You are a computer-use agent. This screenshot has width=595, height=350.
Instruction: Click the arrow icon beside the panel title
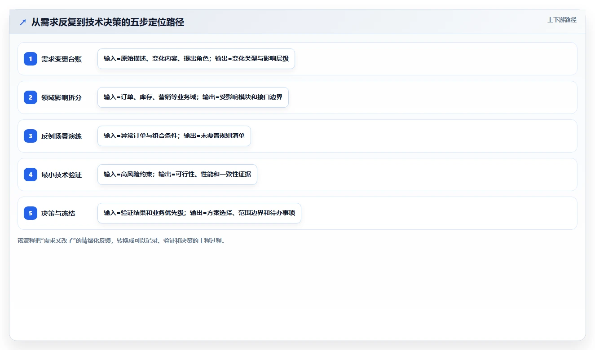click(23, 22)
